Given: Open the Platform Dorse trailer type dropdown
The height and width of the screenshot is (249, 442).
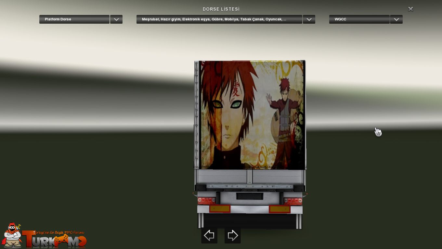Looking at the screenshot, I should pyautogui.click(x=74, y=19).
